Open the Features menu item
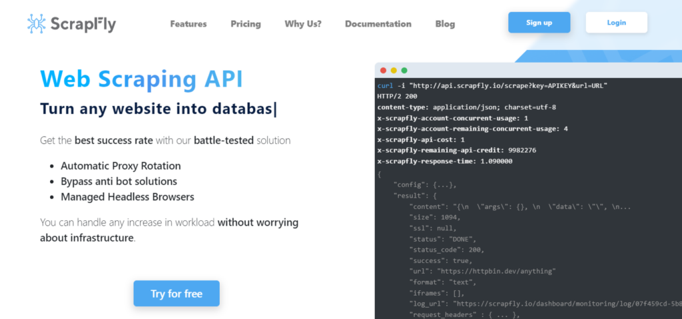 click(x=188, y=24)
